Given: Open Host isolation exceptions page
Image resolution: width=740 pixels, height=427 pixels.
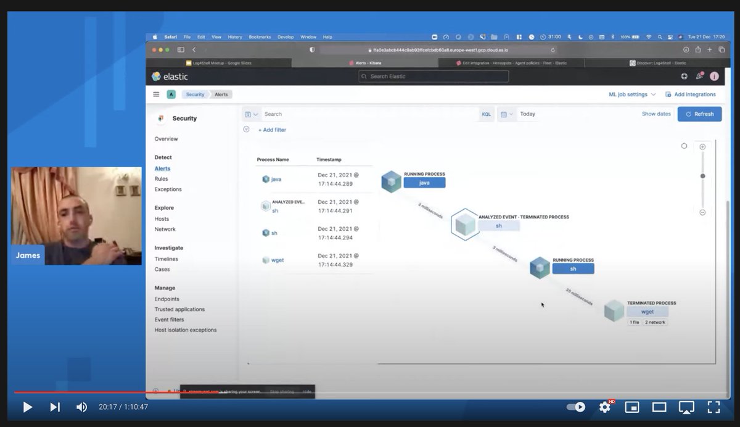Looking at the screenshot, I should click(x=186, y=330).
